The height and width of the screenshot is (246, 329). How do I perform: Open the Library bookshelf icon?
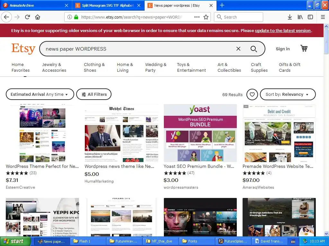click(300, 17)
